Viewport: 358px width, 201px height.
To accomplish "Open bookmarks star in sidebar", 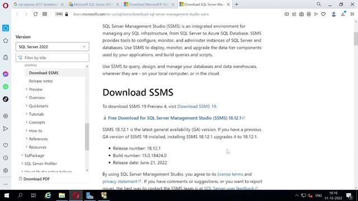I will (6, 41).
